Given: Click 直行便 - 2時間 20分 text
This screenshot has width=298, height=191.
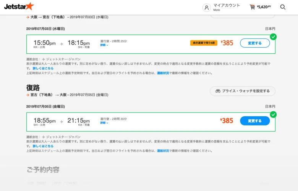Looking at the screenshot, I should (113, 119).
